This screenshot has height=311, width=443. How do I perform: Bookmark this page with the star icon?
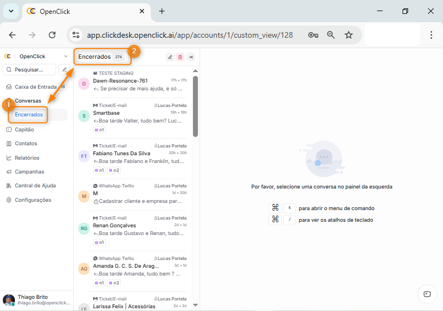click(349, 35)
